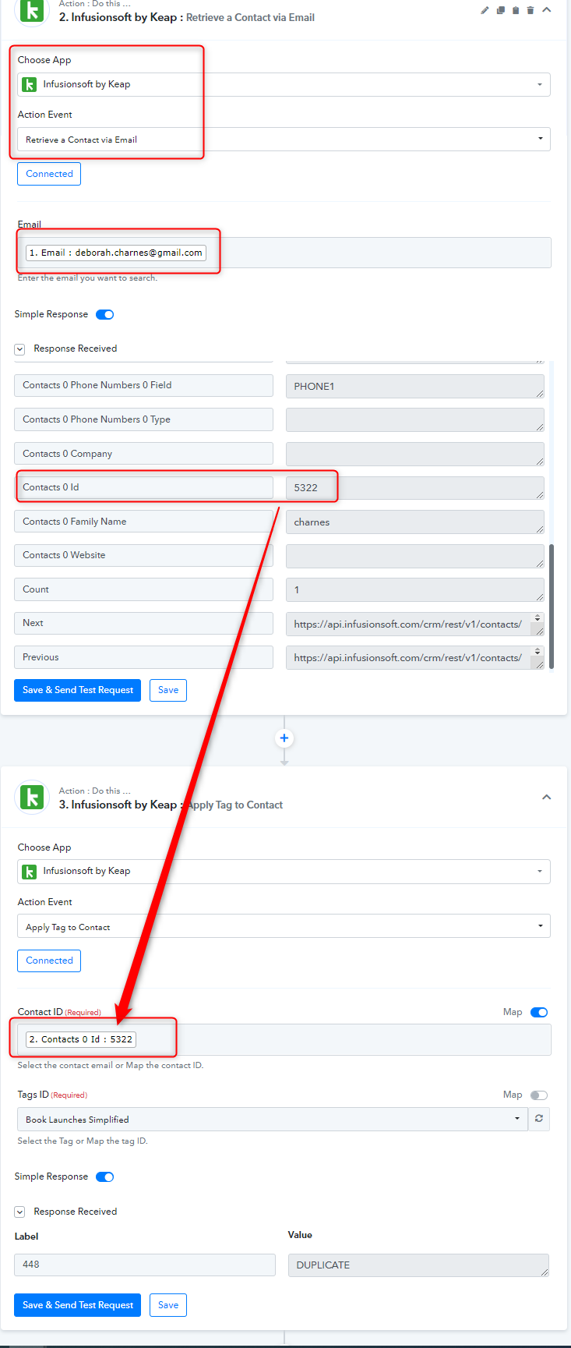
Task: Click the Email field with deborah.charnes@gmail.com
Action: [284, 253]
